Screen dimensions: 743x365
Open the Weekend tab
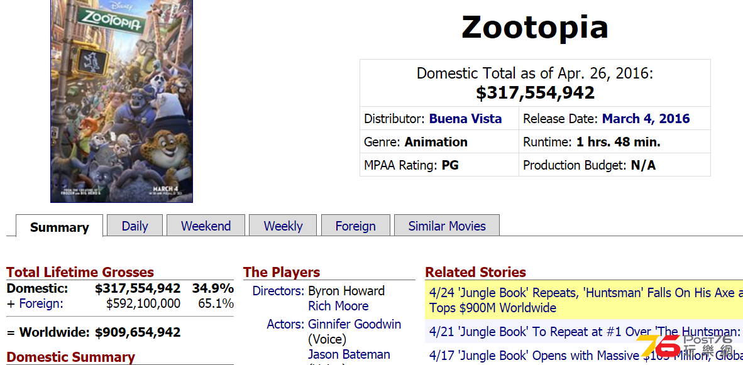click(206, 226)
